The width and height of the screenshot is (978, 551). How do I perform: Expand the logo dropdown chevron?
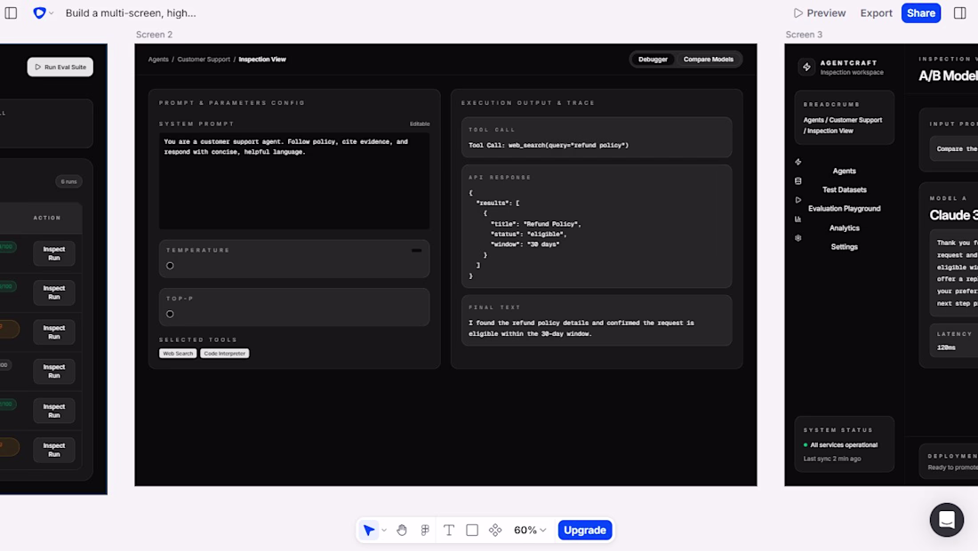pyautogui.click(x=52, y=13)
